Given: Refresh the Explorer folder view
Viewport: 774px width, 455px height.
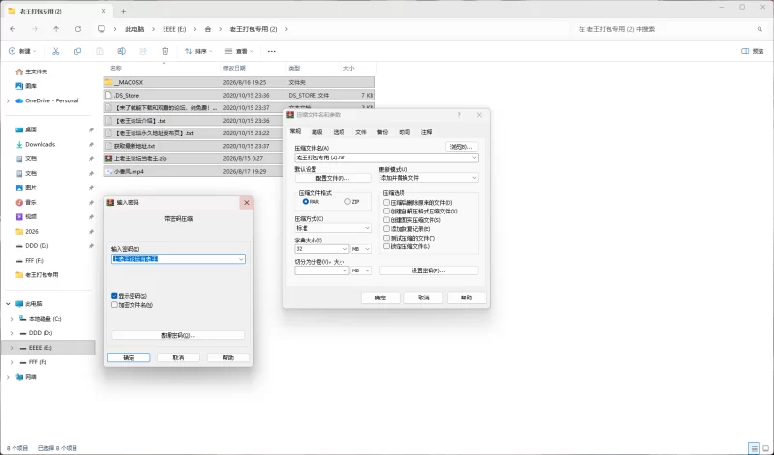Looking at the screenshot, I should tap(78, 29).
